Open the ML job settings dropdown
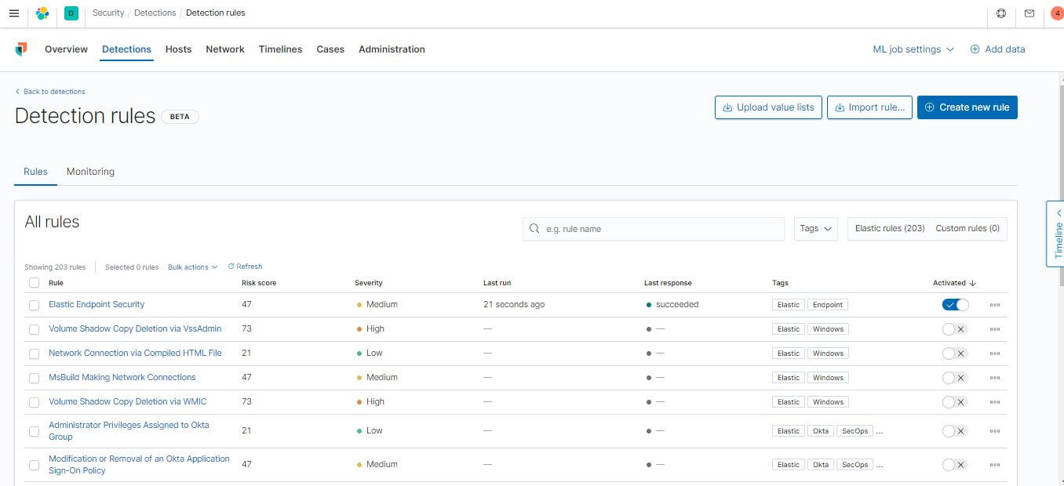Image resolution: width=1064 pixels, height=486 pixels. pos(912,49)
